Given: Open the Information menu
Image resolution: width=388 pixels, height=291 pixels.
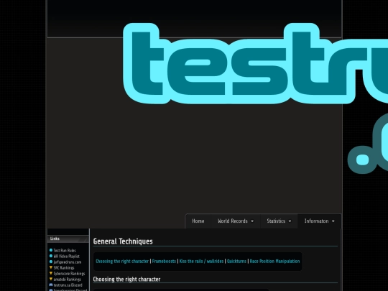Looking at the screenshot, I should tap(319, 221).
